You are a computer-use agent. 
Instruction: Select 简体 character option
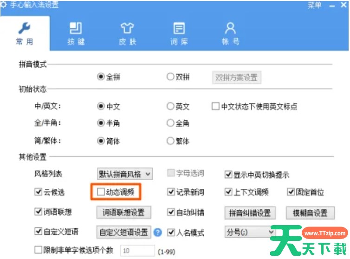point(101,141)
